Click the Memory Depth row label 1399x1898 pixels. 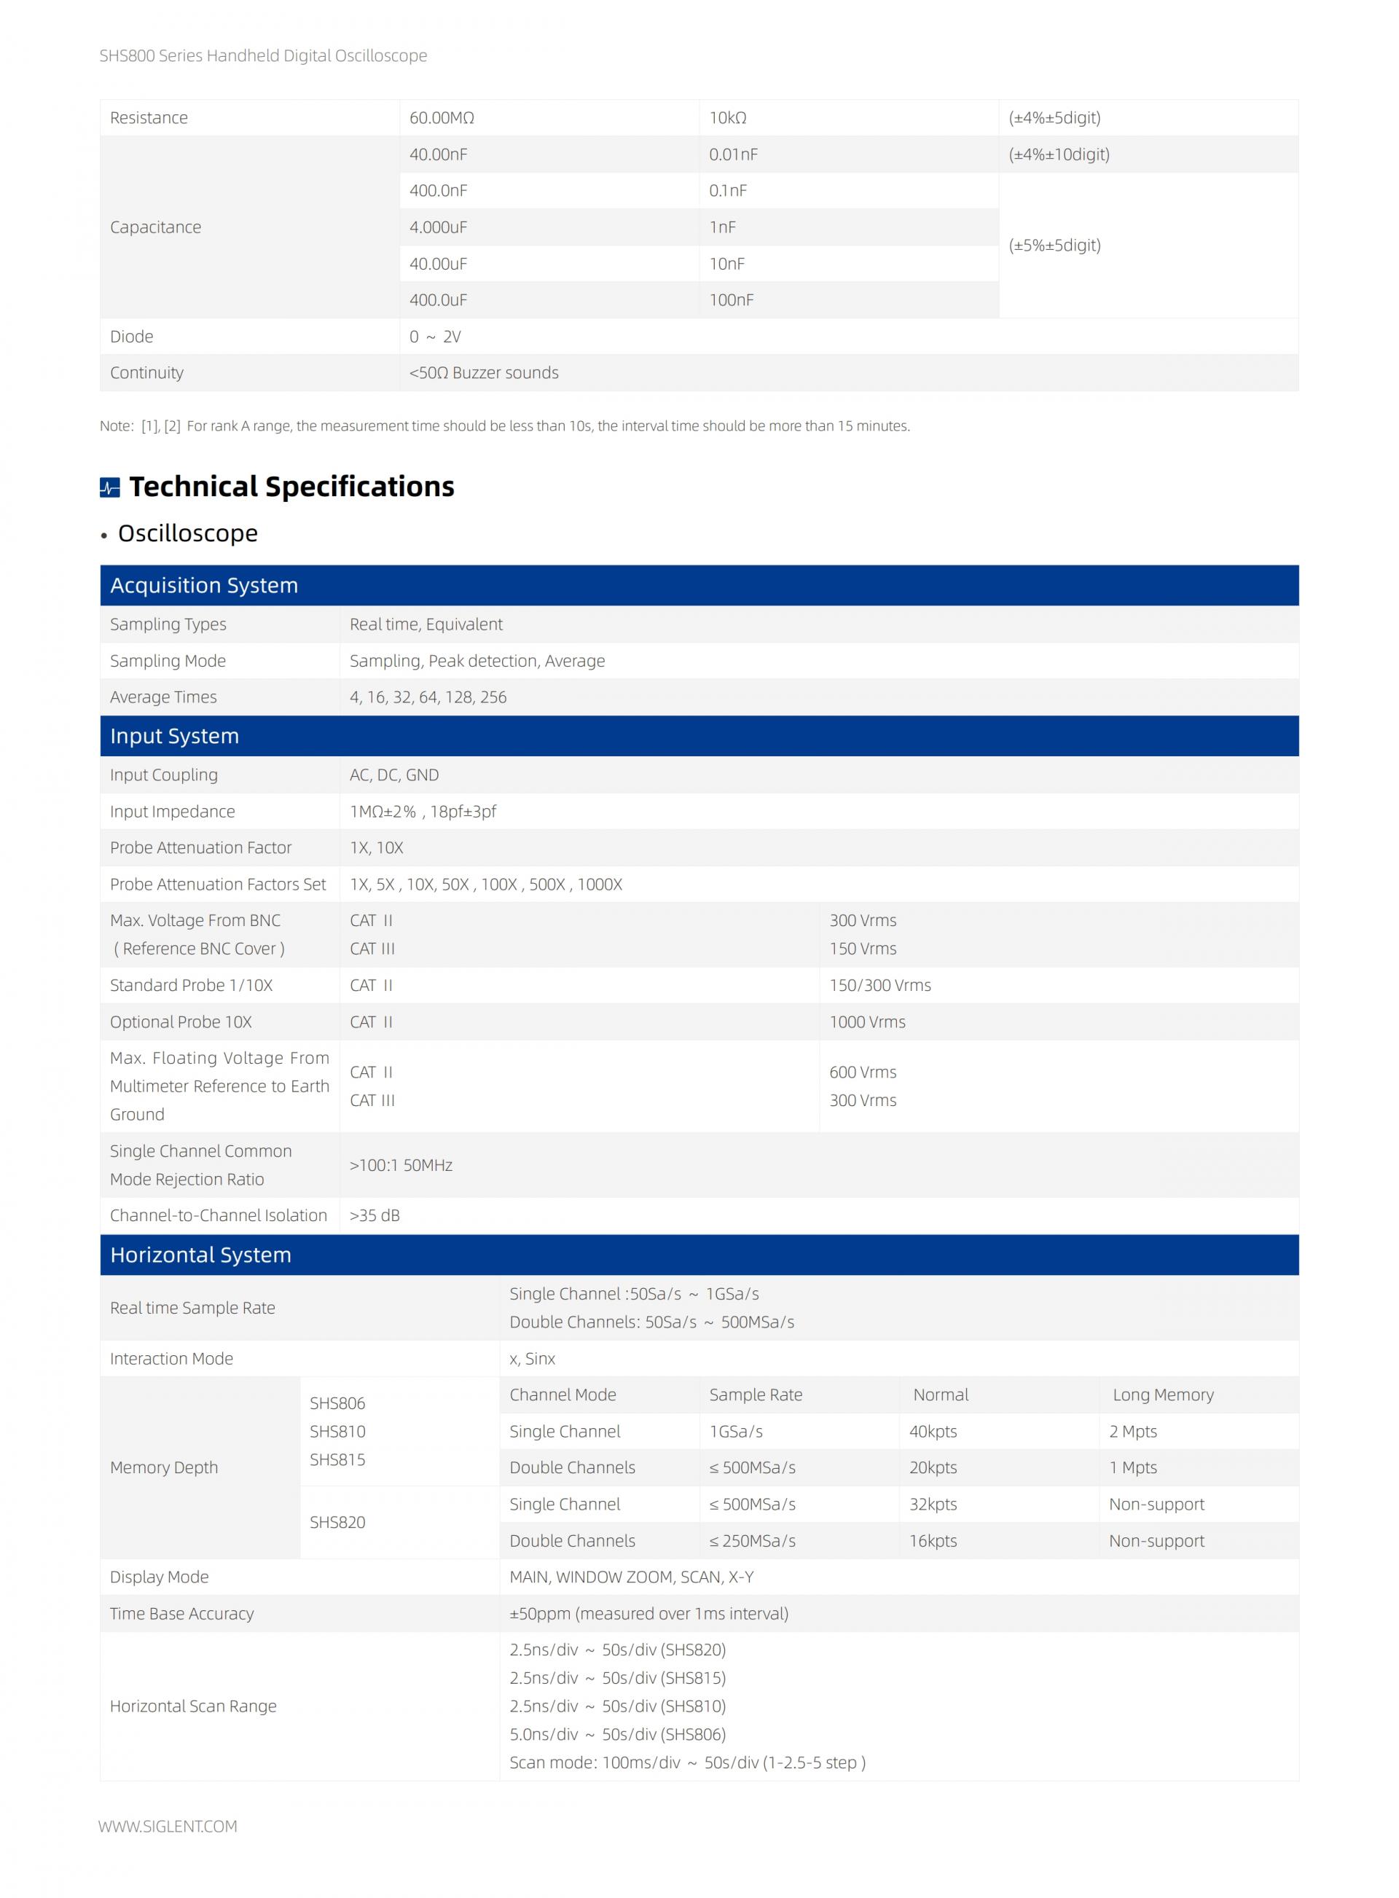(x=163, y=1467)
